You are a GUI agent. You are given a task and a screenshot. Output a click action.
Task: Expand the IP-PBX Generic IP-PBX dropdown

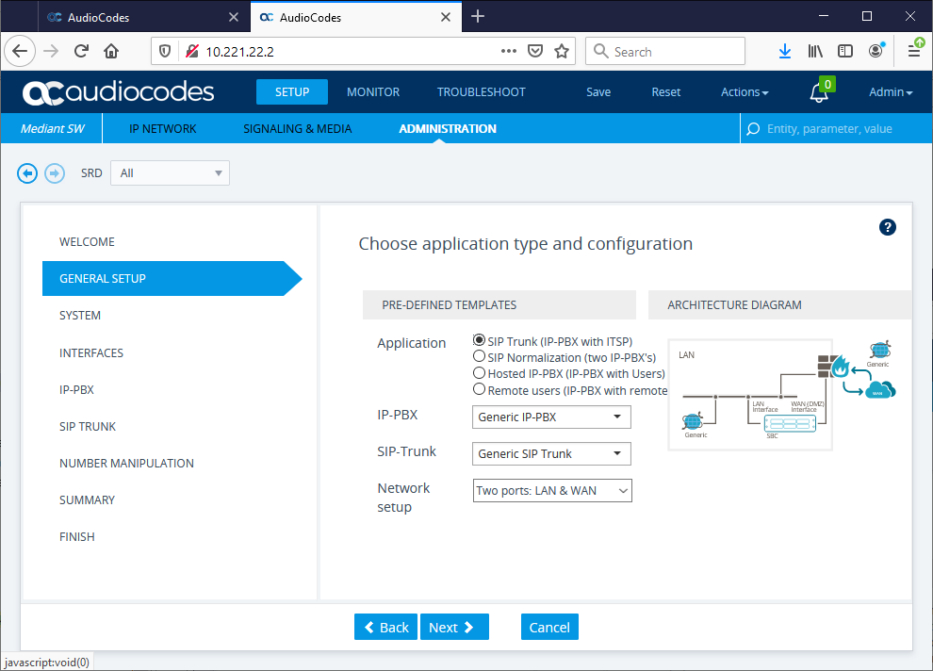click(x=551, y=417)
